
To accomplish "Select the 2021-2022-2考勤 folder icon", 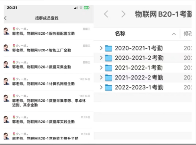I will click(x=108, y=78).
